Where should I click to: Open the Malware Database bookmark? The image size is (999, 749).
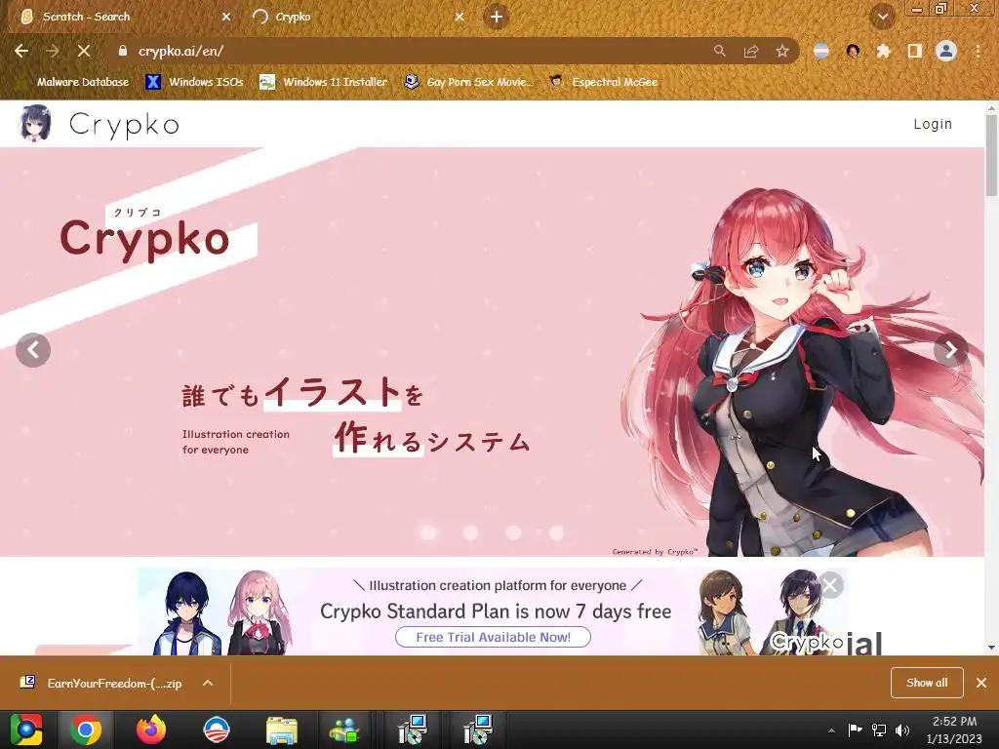[75, 82]
